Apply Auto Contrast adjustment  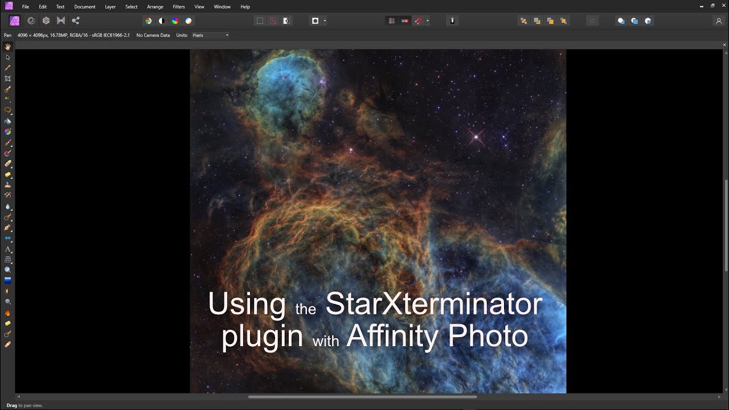(x=162, y=20)
